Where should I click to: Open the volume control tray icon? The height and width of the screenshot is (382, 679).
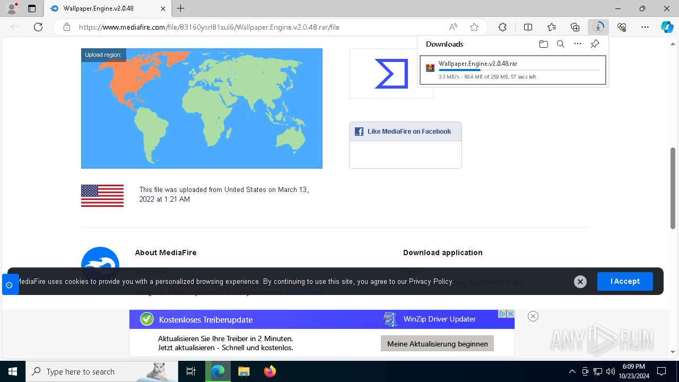(x=611, y=371)
